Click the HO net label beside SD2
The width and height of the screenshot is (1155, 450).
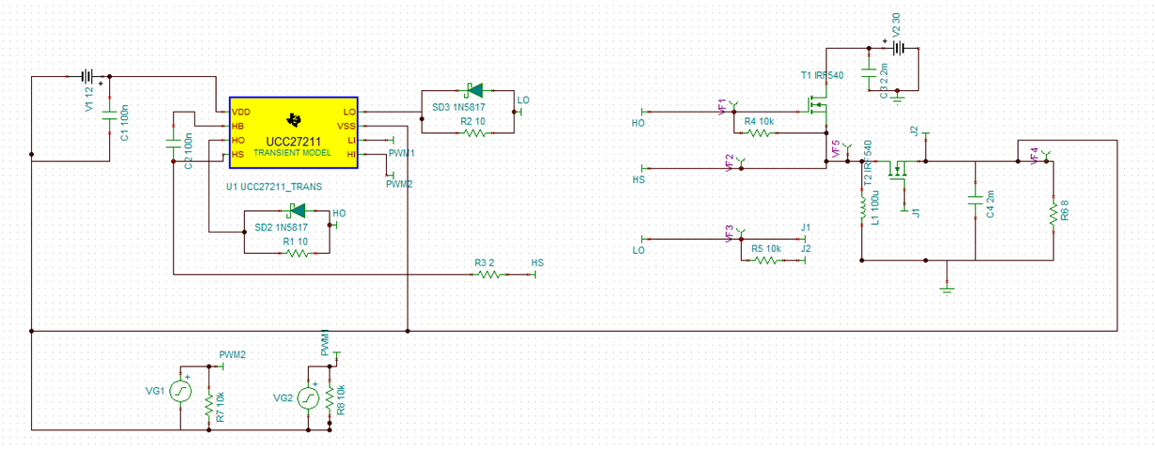(340, 214)
